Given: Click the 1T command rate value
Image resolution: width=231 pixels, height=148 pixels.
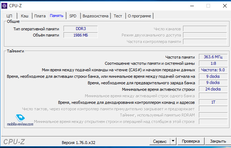Looking at the screenshot, I should 213,102.
